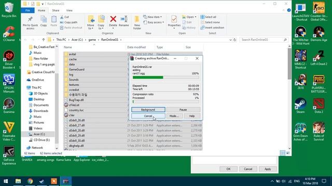Click Select none in ribbon
332x186 pixels.
[x=210, y=22]
